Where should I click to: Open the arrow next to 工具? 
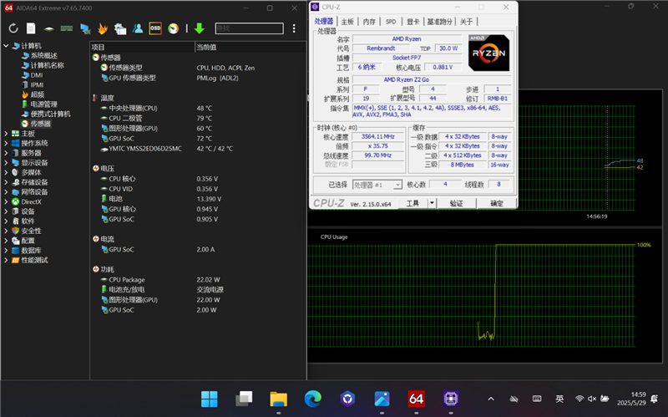click(432, 203)
